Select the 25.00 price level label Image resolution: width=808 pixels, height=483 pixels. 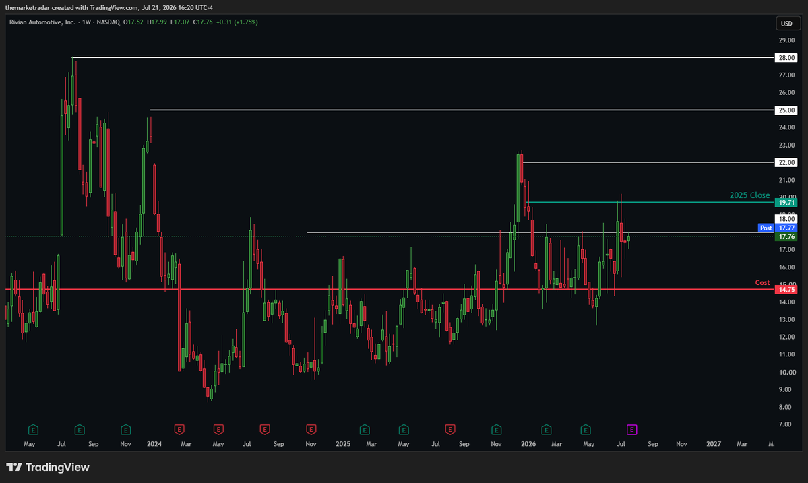(786, 110)
